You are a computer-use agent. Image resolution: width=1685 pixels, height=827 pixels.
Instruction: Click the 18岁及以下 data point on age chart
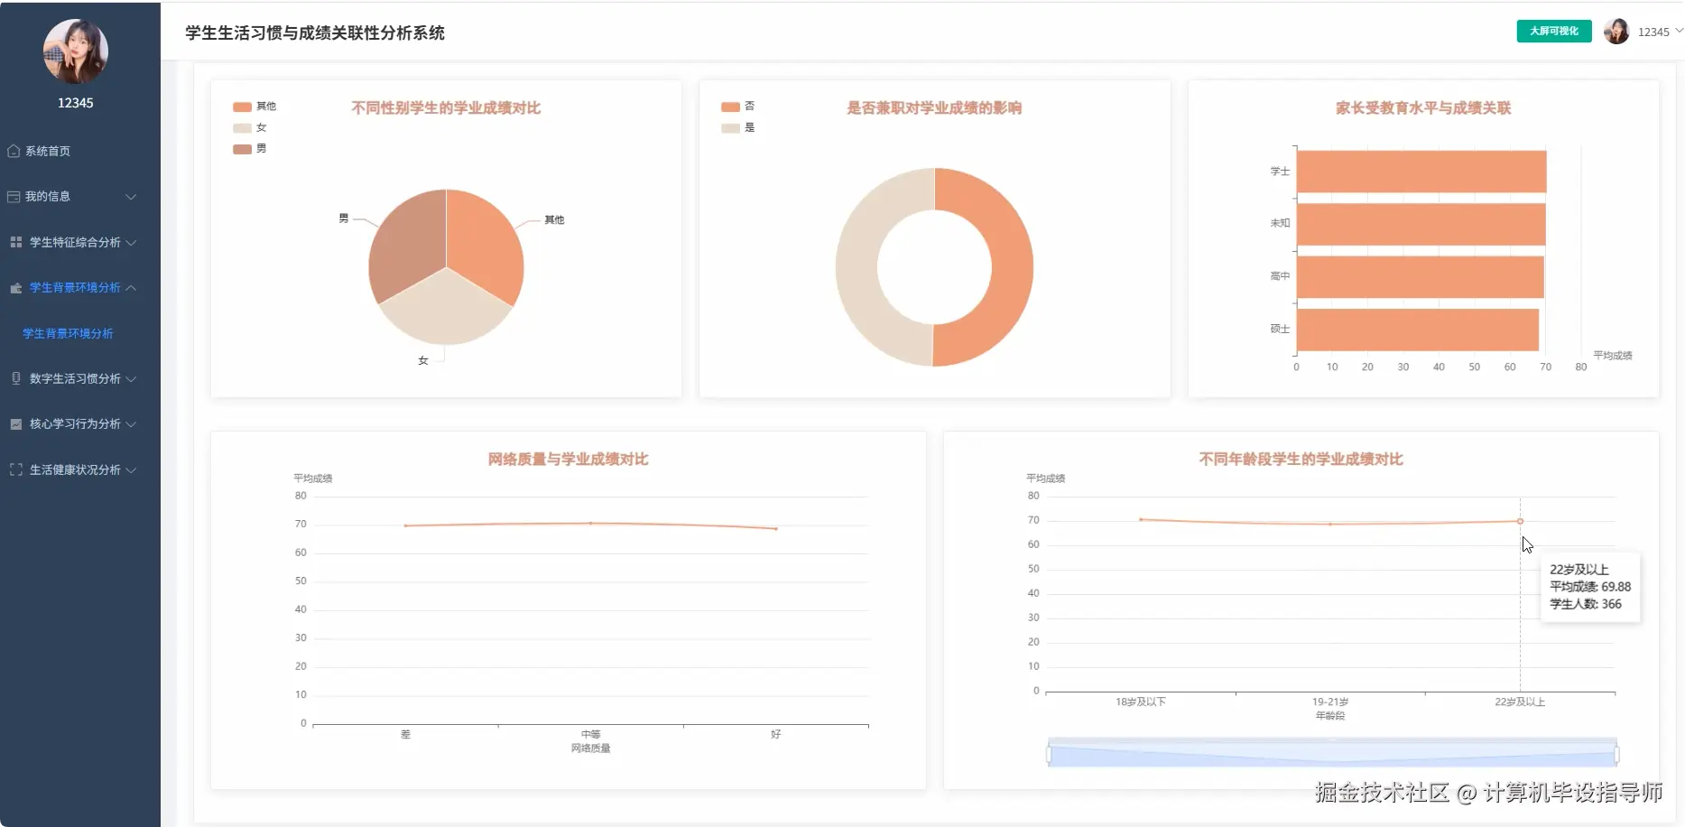pos(1141,519)
